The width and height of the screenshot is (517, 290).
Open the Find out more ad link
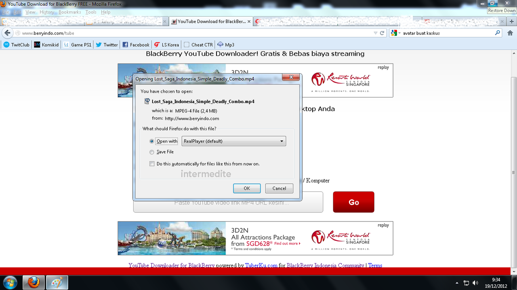[287, 243]
